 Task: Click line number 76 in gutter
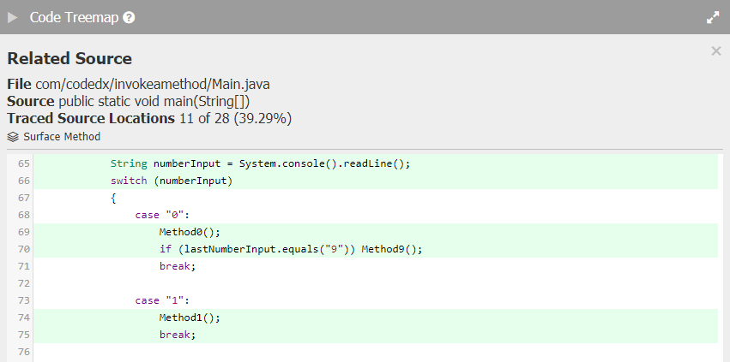coord(23,352)
